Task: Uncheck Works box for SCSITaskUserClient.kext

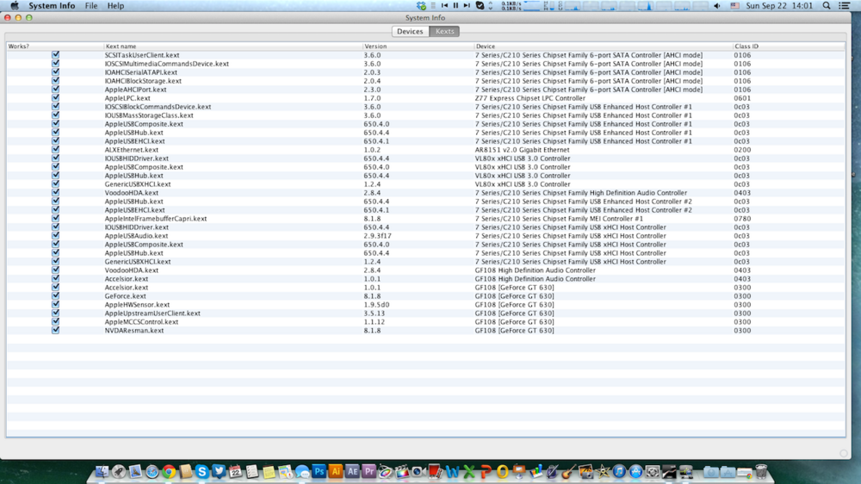Action: click(56, 55)
